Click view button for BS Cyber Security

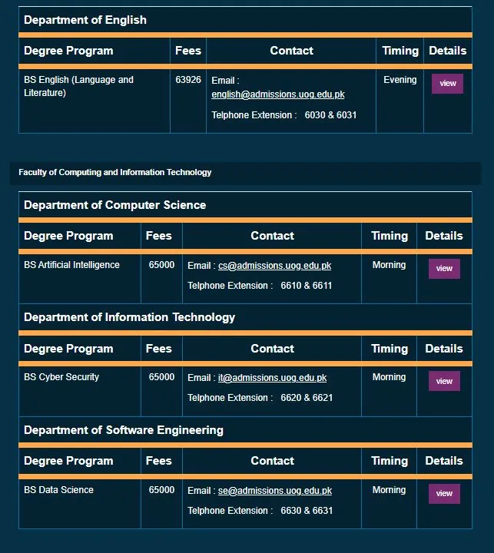pyautogui.click(x=444, y=381)
